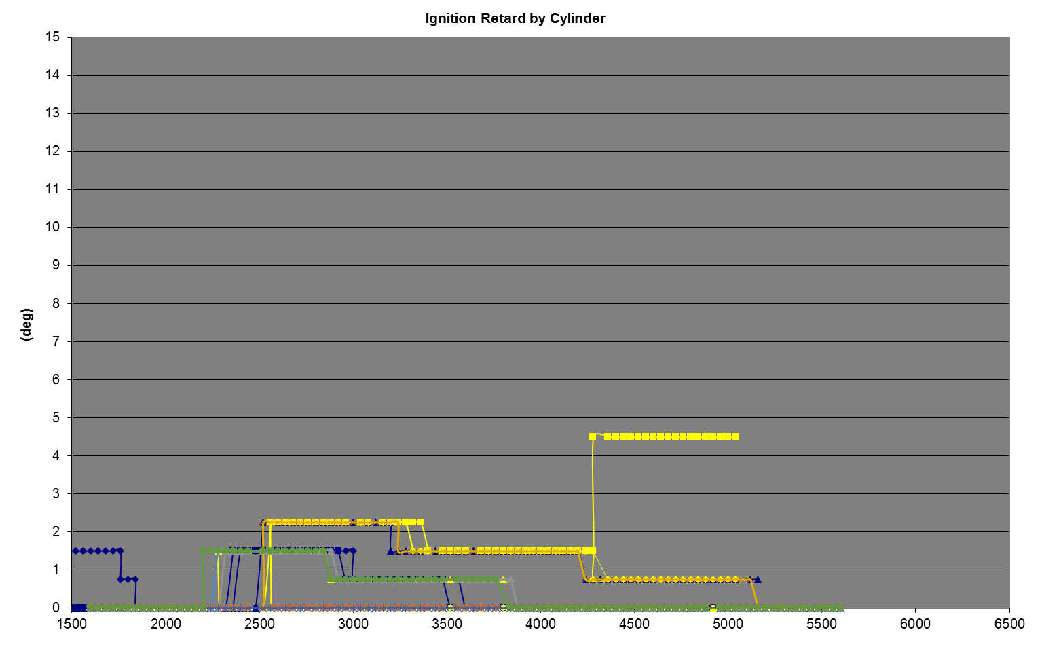The image size is (1042, 653).
Task: Select the last navy diamond on the lower left step
Action: click(x=135, y=579)
